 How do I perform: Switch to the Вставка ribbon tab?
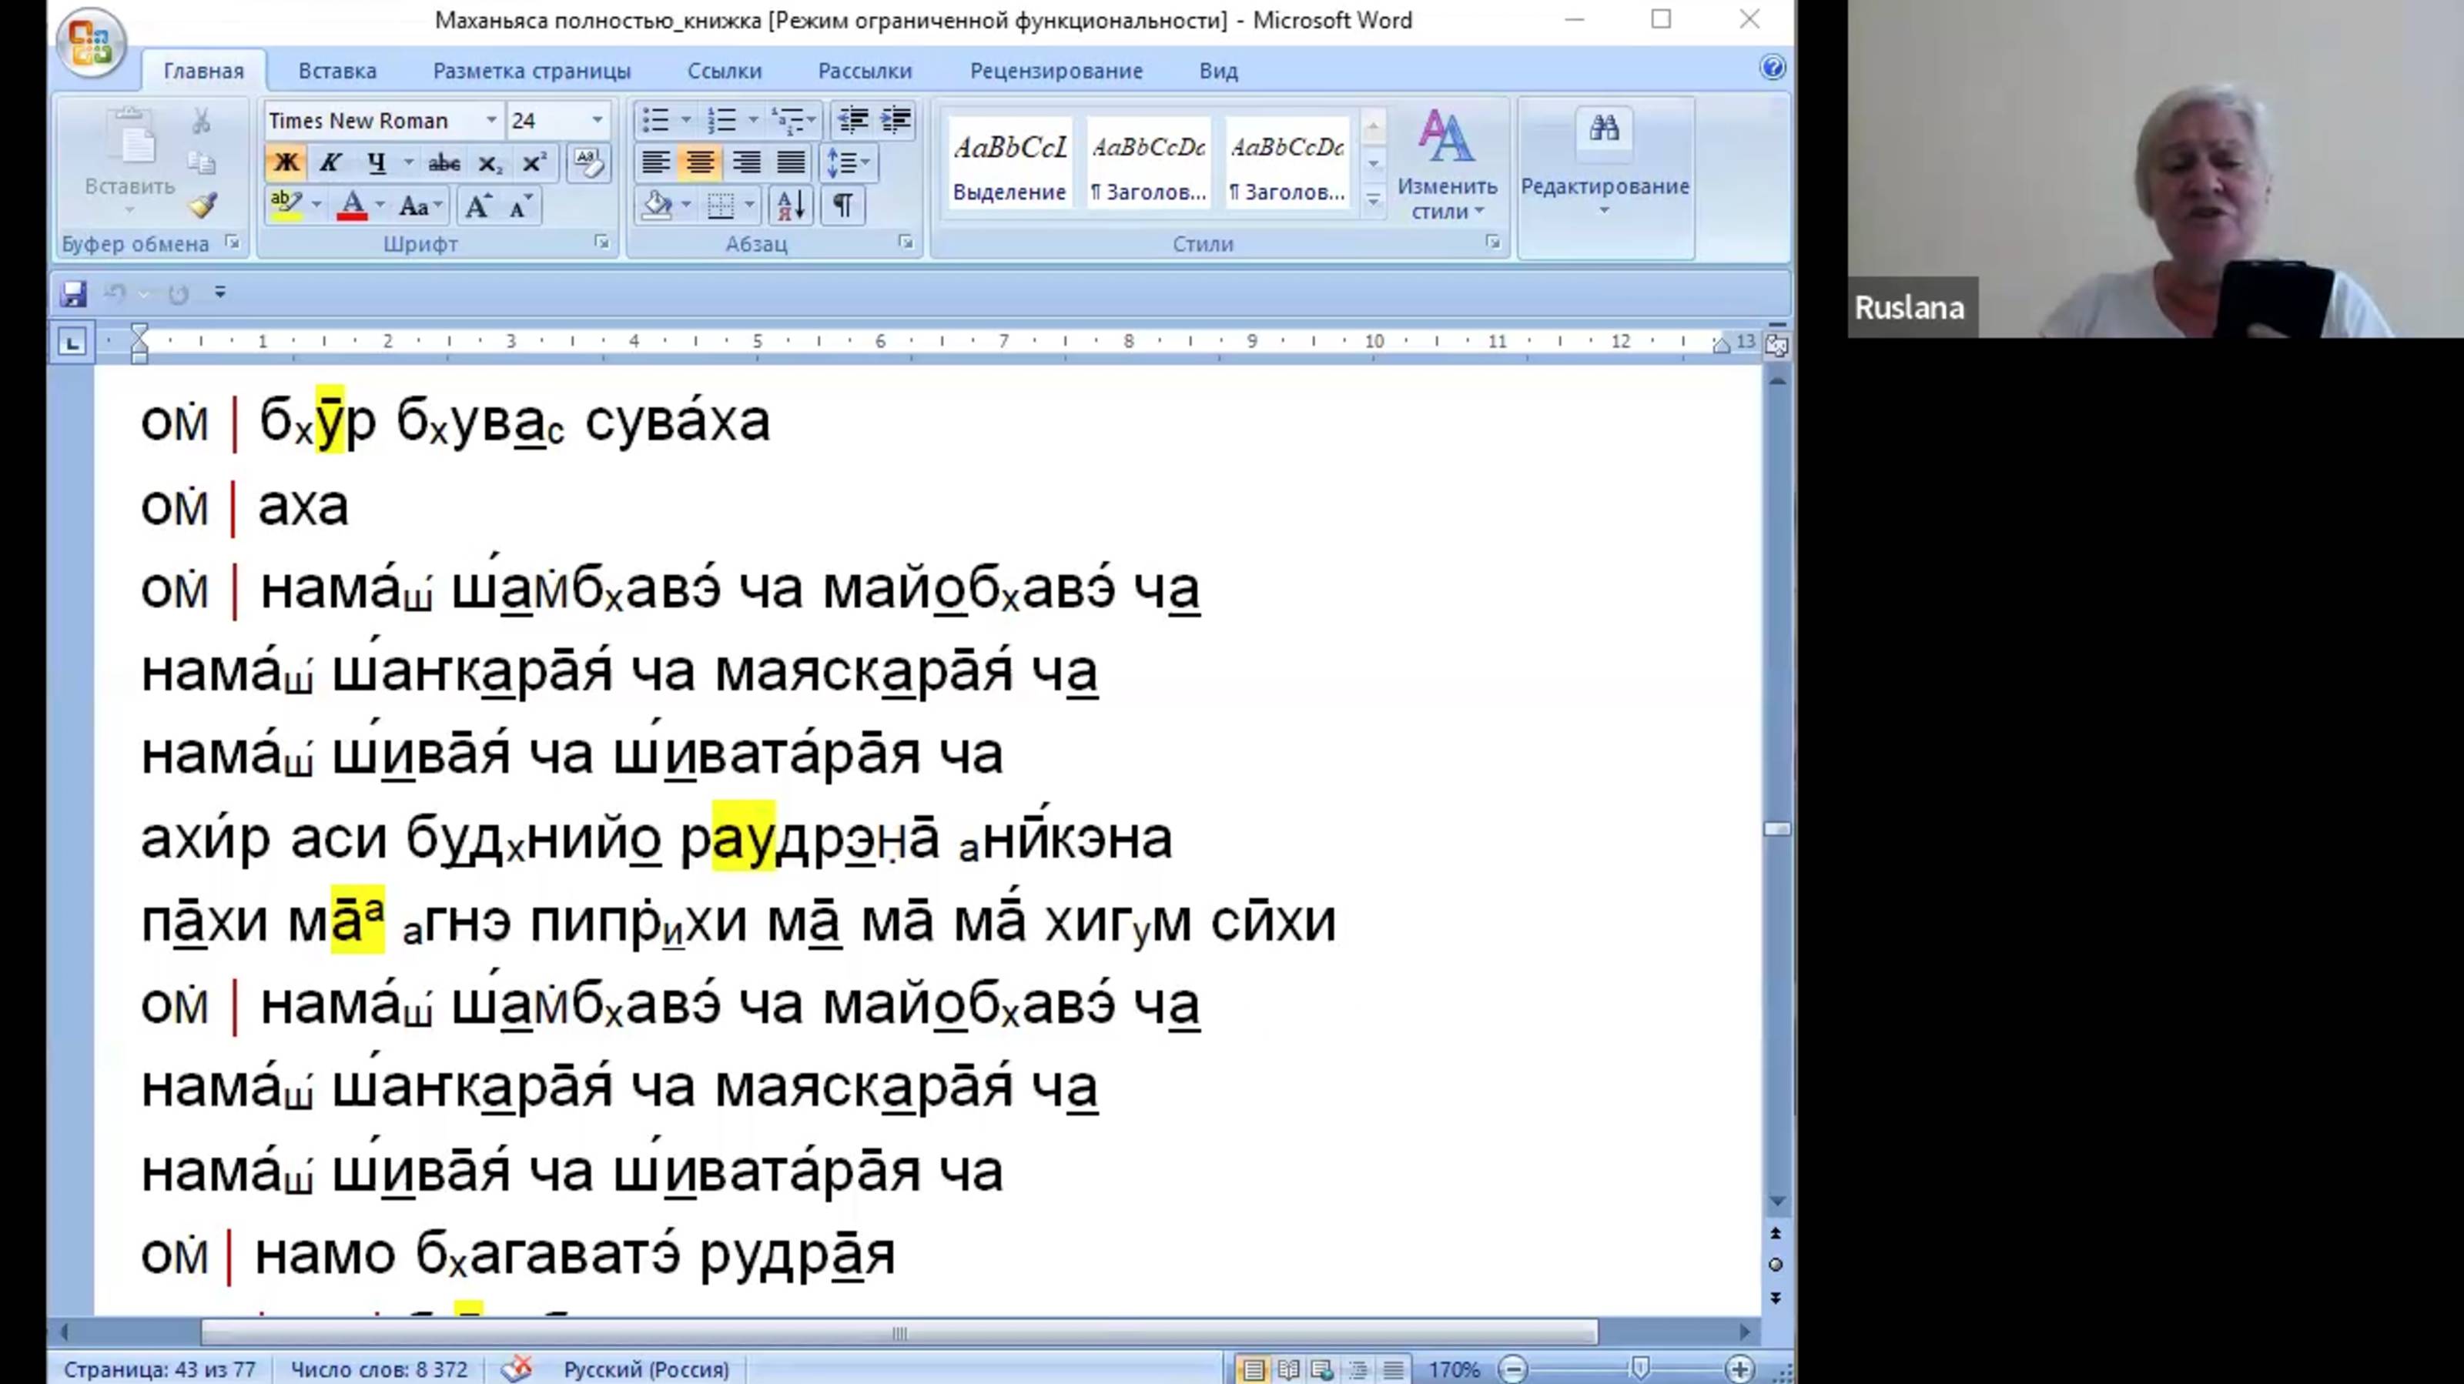(x=336, y=72)
